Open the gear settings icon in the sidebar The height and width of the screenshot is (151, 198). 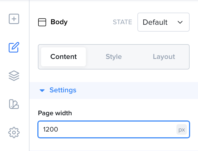coord(14,133)
